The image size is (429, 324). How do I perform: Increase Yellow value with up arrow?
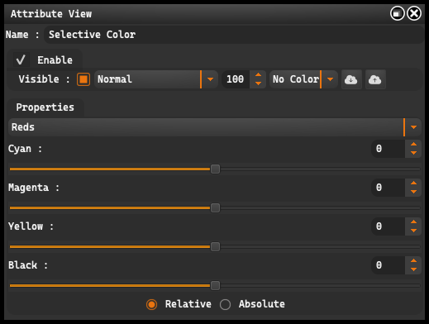(413, 222)
